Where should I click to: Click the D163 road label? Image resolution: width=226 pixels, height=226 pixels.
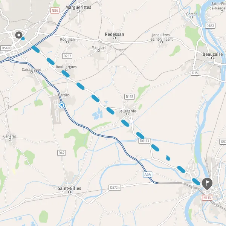click(130, 96)
